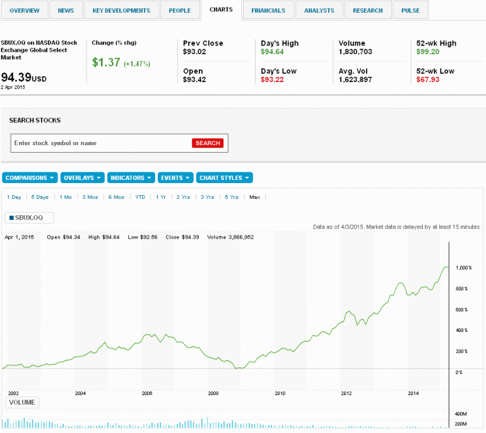Screen dimensions: 486x433
Task: Switch to the Financials tab
Action: [268, 10]
